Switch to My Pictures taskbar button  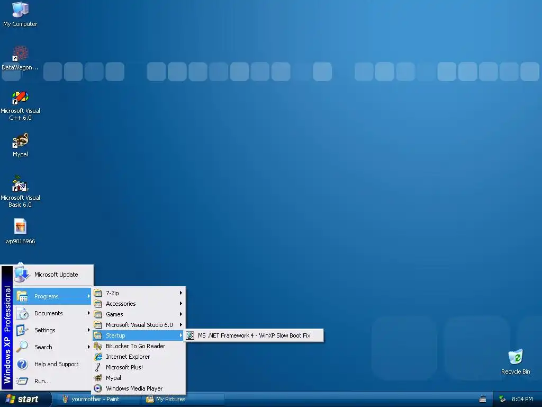pyautogui.click(x=183, y=399)
